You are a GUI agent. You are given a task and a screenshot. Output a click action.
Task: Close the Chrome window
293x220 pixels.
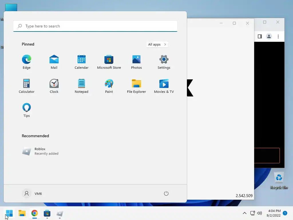pos(278,22)
